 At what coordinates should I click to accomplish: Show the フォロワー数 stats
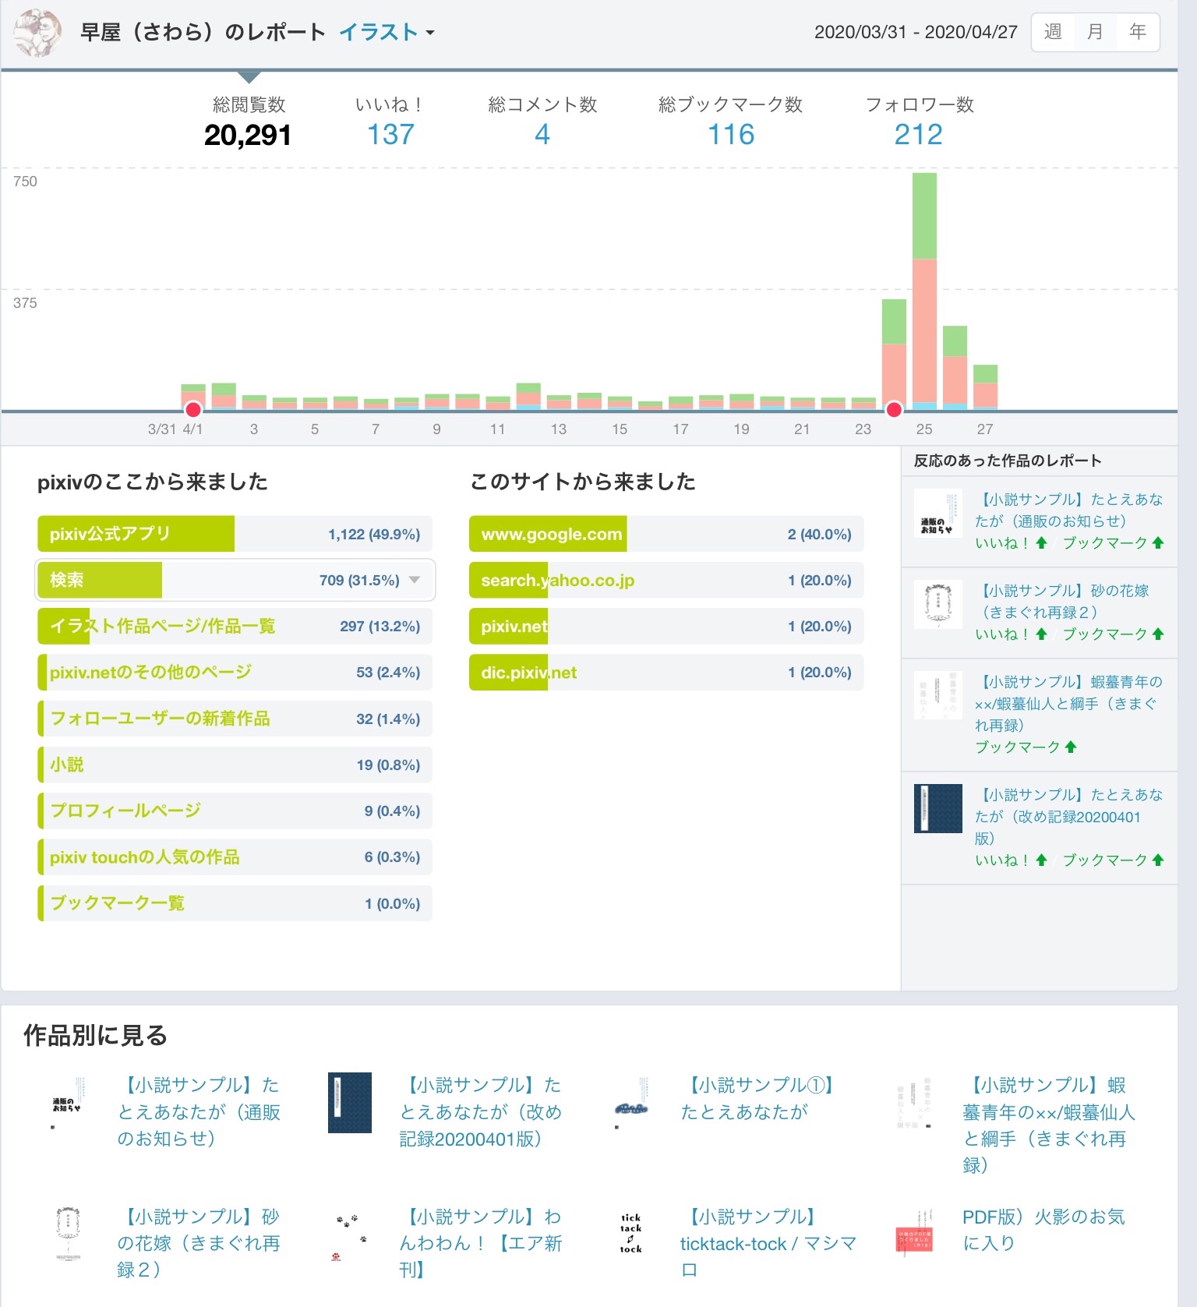tap(920, 121)
